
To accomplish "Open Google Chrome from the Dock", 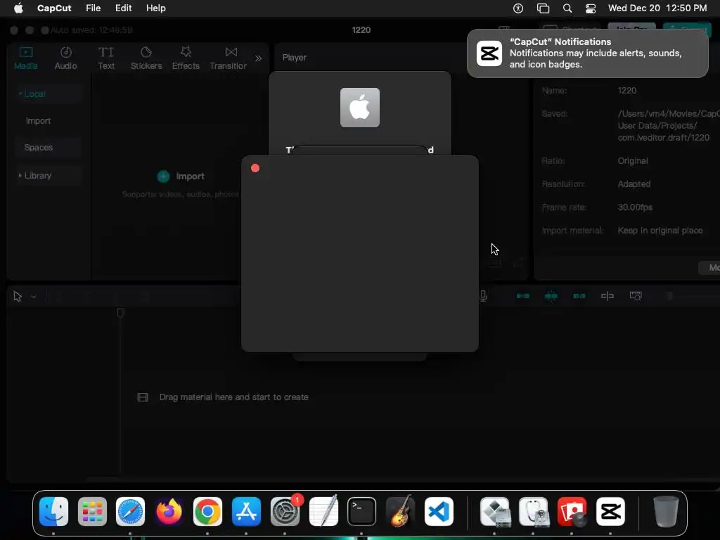I will pyautogui.click(x=207, y=511).
